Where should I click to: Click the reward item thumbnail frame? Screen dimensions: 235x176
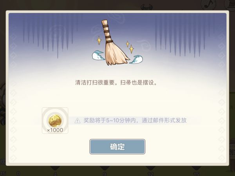[55, 120]
